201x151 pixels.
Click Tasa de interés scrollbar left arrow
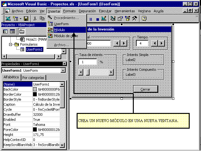click(81, 72)
